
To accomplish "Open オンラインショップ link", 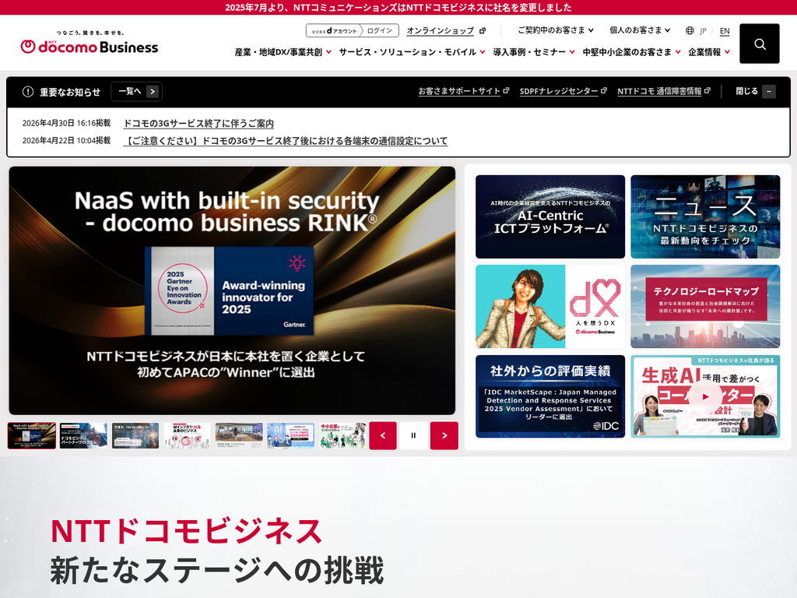I will click(441, 30).
